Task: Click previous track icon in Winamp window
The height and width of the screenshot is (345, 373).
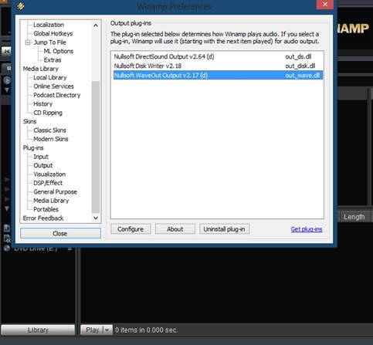Action: coord(6,52)
